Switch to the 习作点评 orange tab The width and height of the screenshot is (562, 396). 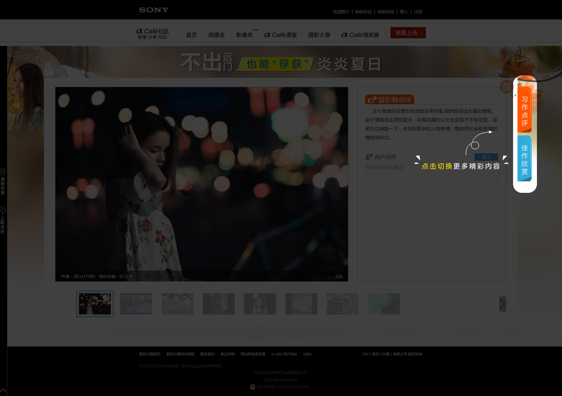click(524, 110)
